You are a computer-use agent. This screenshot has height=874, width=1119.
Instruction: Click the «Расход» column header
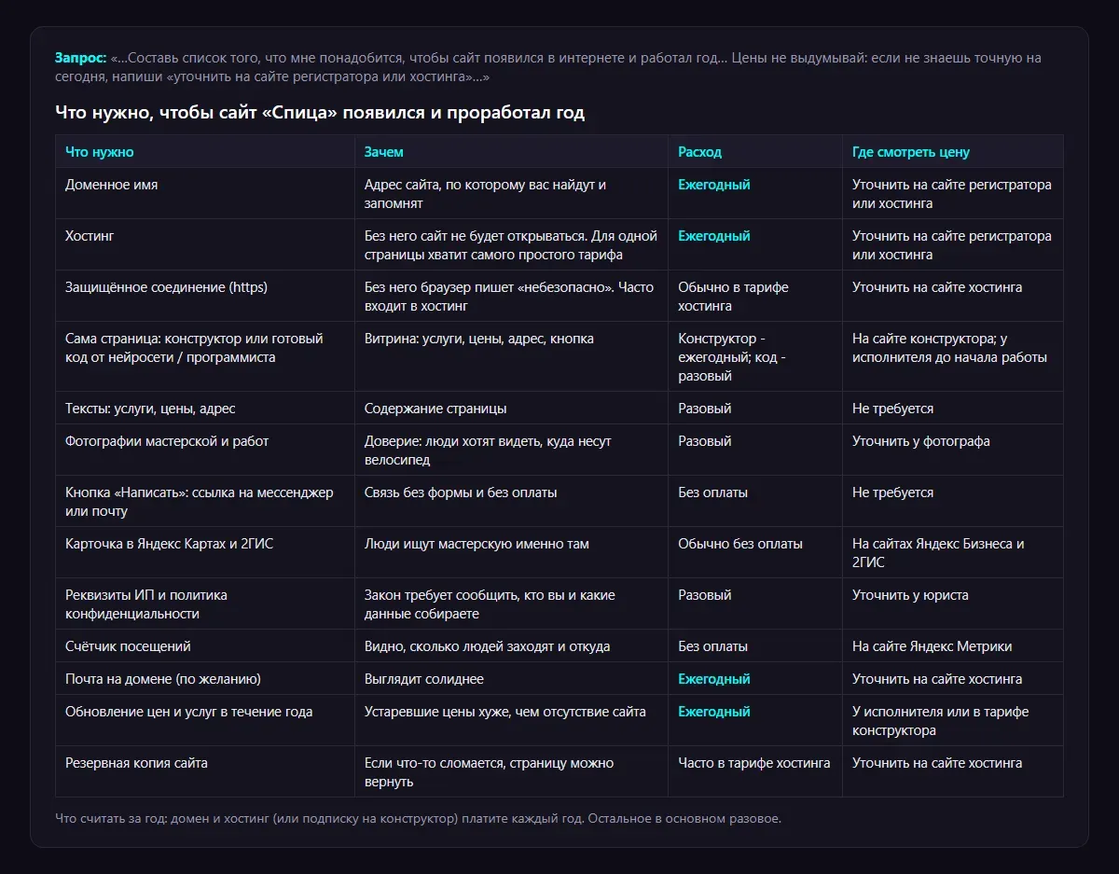pyautogui.click(x=755, y=152)
